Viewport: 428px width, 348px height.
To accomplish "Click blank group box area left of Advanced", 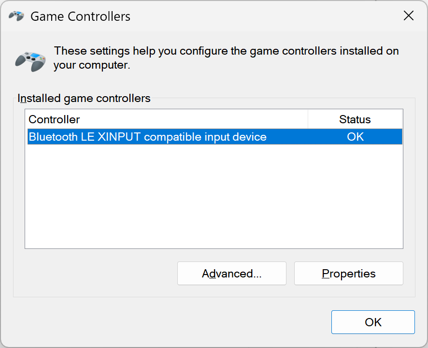I will tap(96, 274).
